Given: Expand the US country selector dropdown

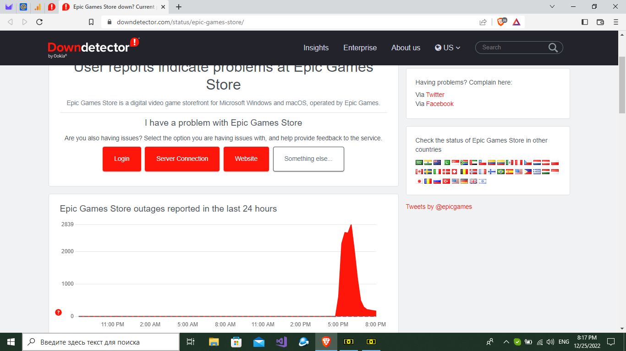Looking at the screenshot, I should (448, 48).
